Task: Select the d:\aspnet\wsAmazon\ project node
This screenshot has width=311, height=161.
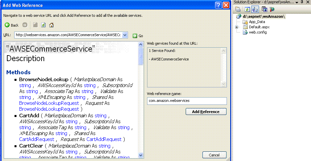Action: point(264,16)
